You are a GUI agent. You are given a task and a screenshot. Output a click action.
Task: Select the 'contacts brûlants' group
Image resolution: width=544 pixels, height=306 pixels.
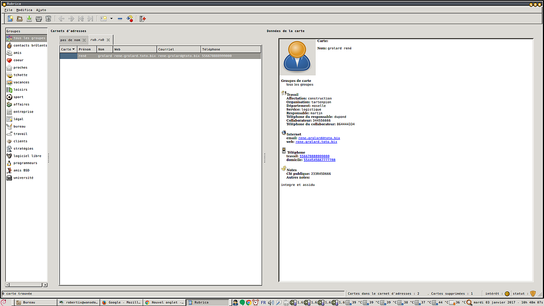(x=26, y=46)
